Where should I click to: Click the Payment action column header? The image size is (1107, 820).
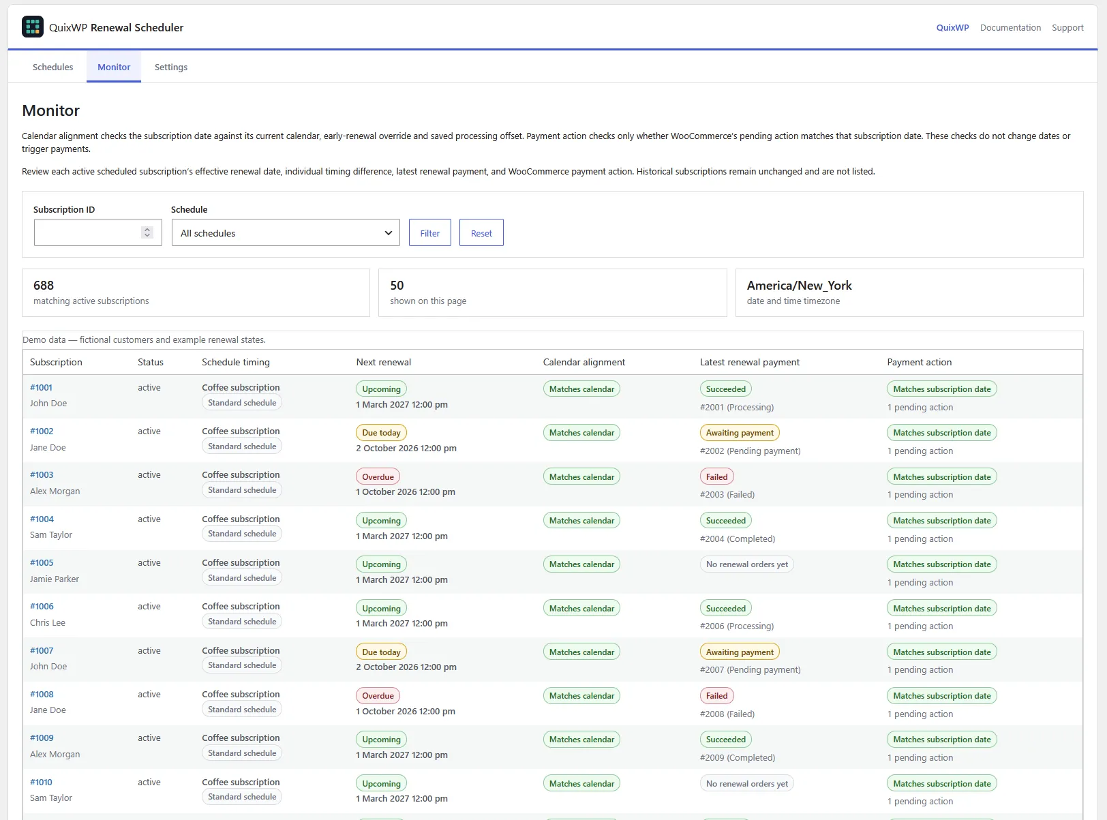click(x=920, y=363)
